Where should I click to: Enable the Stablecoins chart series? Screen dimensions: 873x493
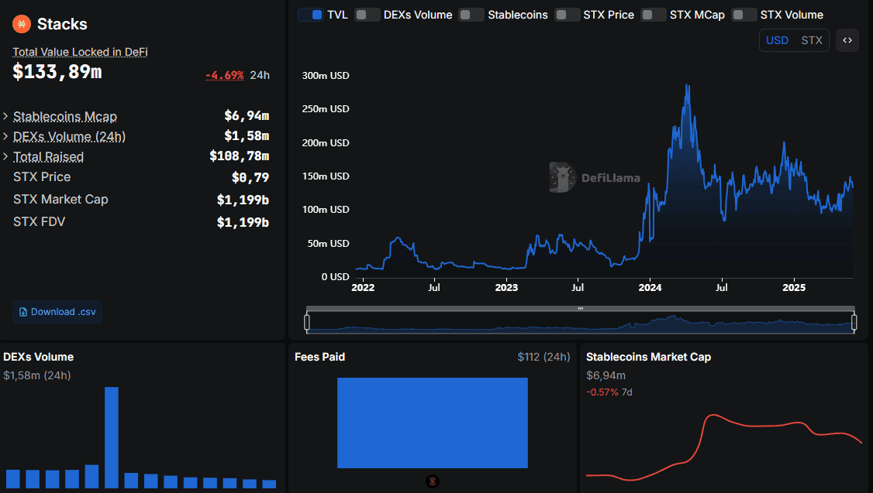[x=471, y=15]
